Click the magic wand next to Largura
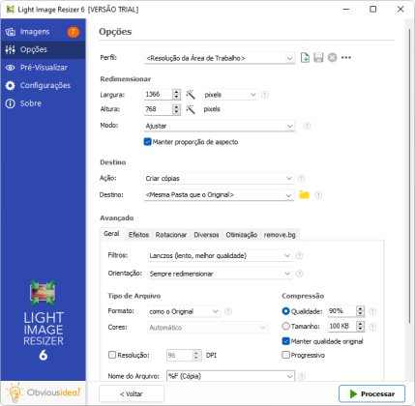Image resolution: width=415 pixels, height=406 pixels. click(191, 95)
